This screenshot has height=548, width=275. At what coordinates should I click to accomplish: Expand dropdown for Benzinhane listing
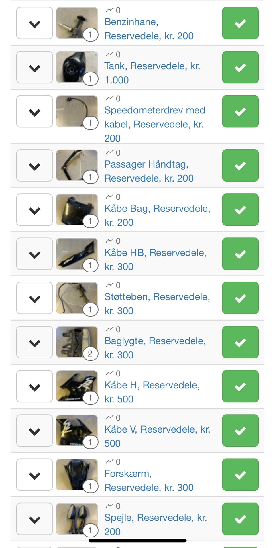[x=34, y=23]
